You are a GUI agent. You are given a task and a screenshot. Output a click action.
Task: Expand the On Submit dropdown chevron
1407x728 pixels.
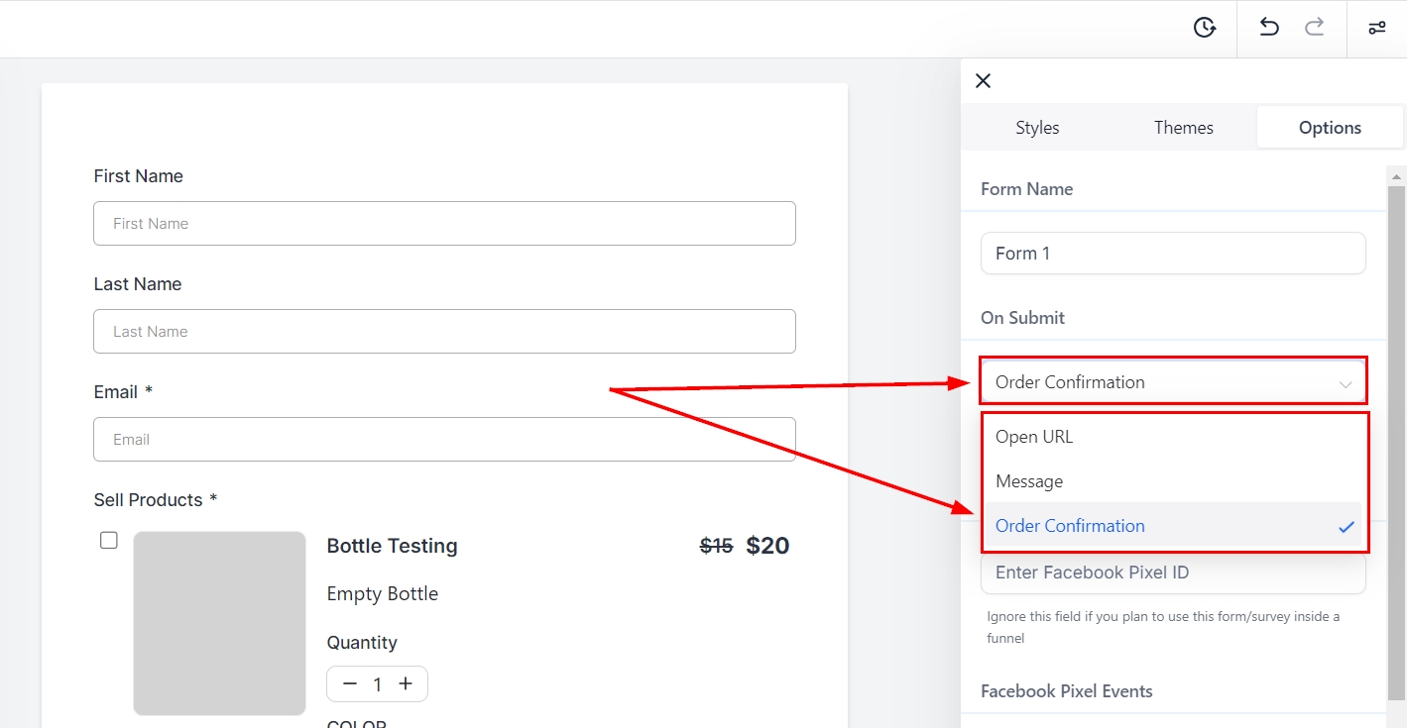(x=1346, y=383)
